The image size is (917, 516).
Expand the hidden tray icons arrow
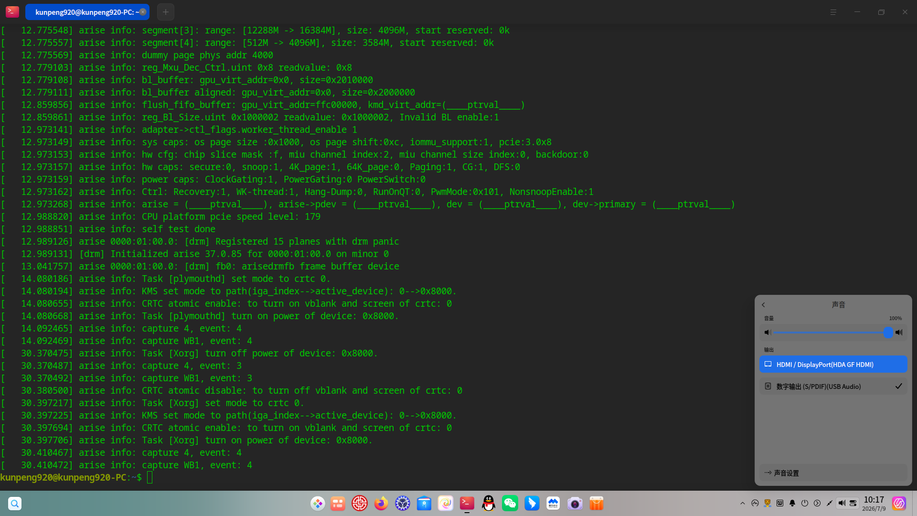pyautogui.click(x=743, y=503)
